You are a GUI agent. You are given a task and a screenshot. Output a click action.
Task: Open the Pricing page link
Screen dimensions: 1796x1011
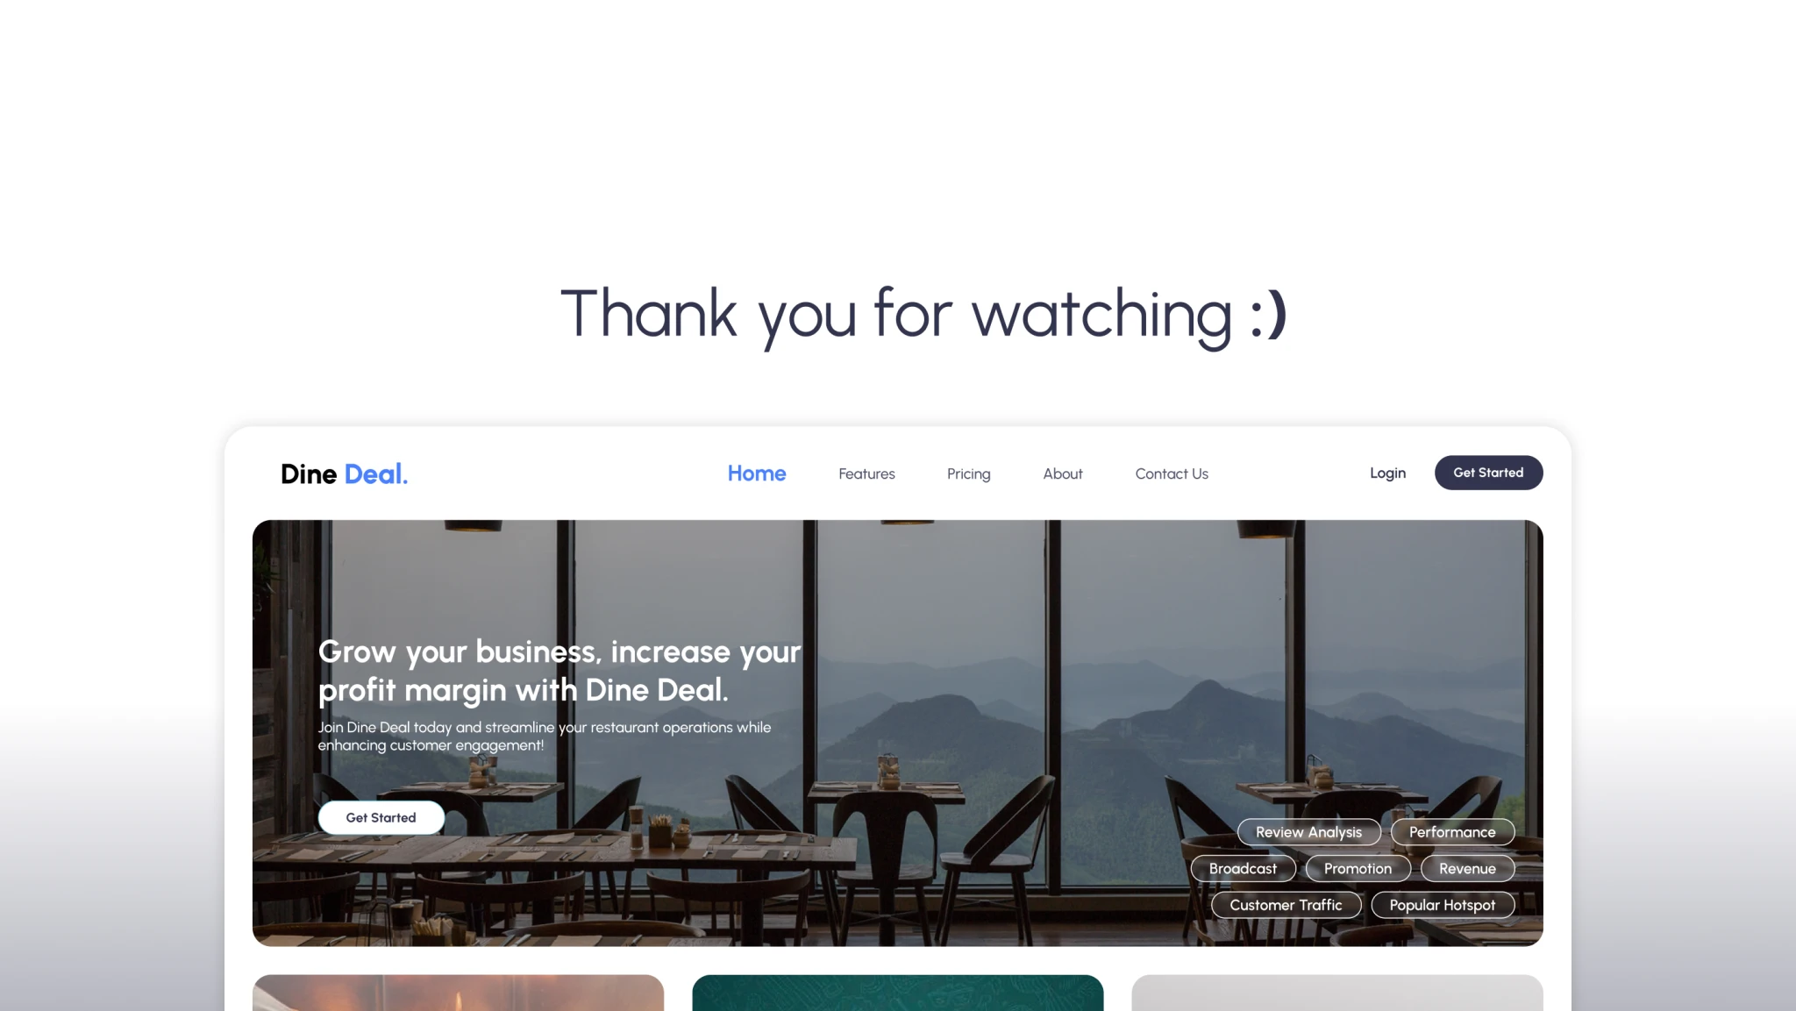pos(968,473)
